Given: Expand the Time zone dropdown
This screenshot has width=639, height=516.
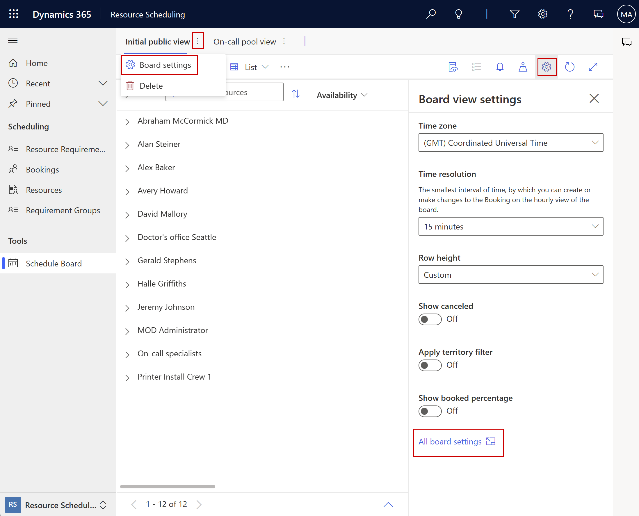Looking at the screenshot, I should [594, 143].
